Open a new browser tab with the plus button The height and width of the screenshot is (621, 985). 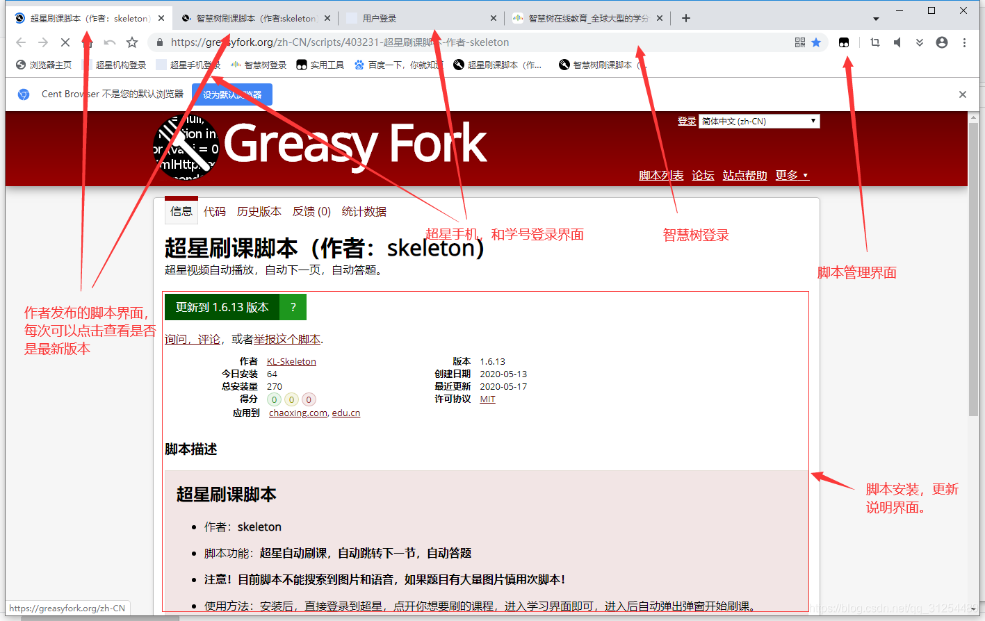(685, 17)
